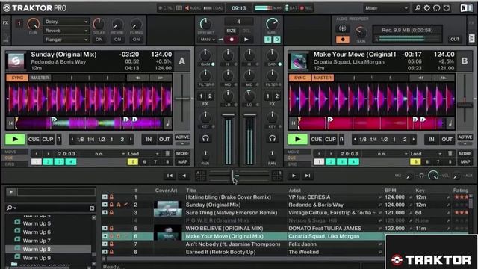Open Deck B cue type Load dropdown
478x269 pixels.
(x=426, y=154)
